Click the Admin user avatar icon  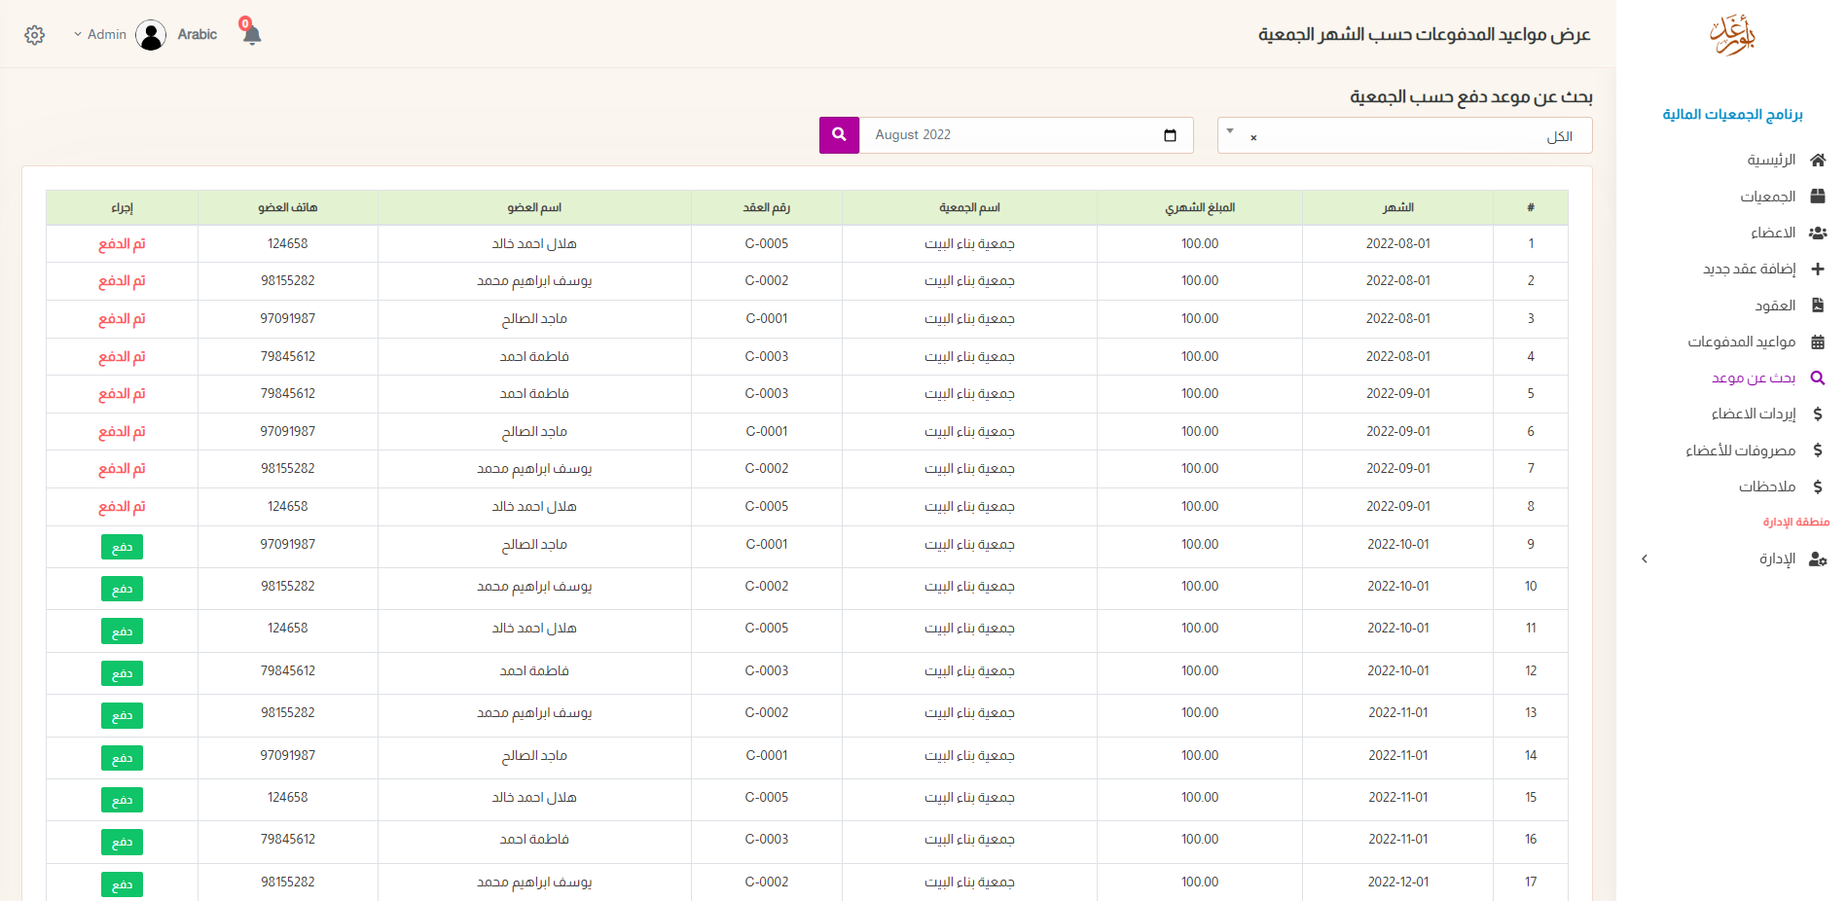(x=151, y=35)
